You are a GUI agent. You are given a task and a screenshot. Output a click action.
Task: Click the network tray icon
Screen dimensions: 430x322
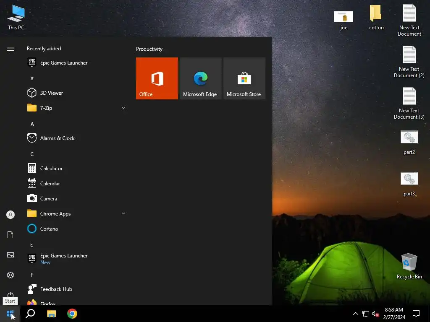366,314
